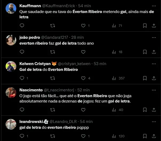Bookmark Nascimento's tweet
161x141 pixels.
(145, 110)
